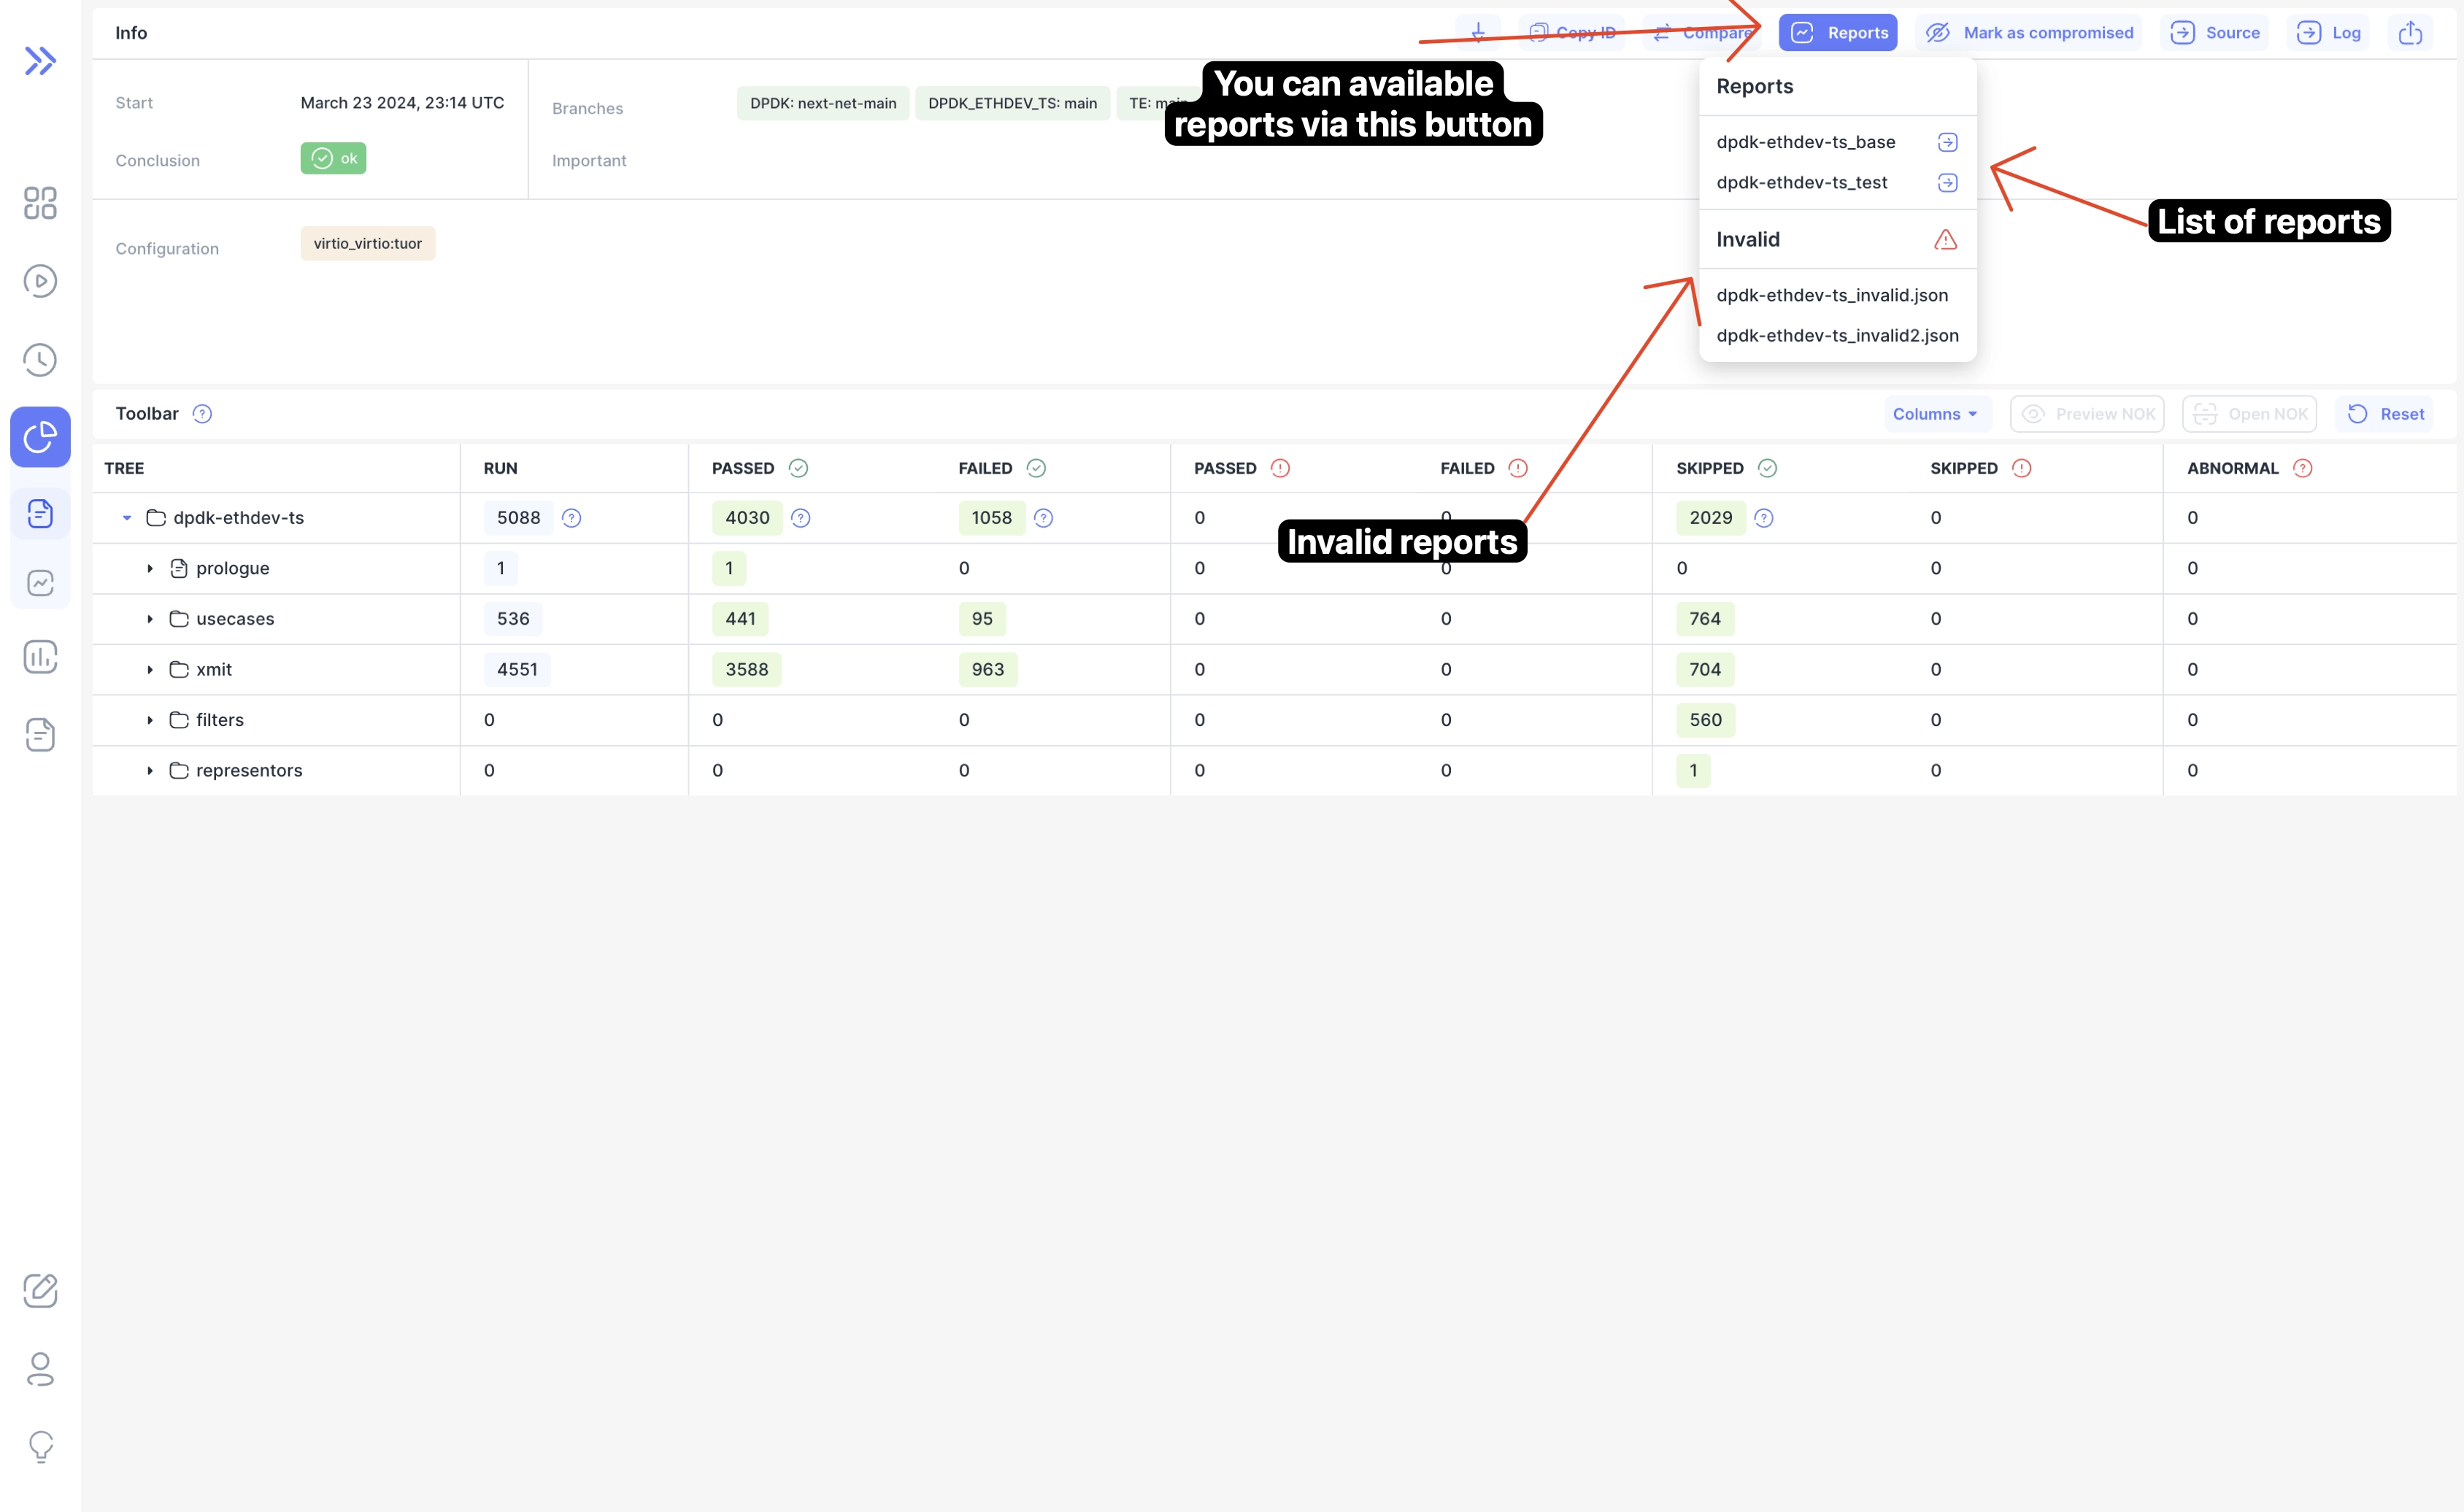
Task: Click the user profile icon in sidebar
Action: 40,1369
